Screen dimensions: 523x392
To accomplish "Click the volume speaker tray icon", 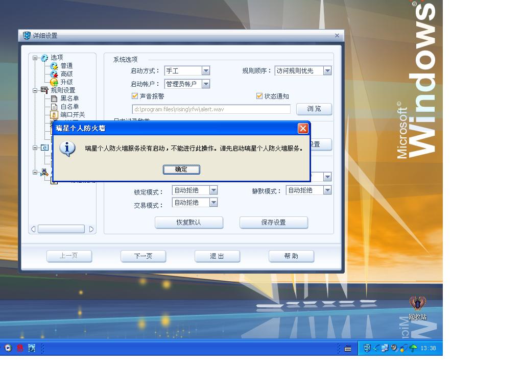I will click(x=394, y=348).
